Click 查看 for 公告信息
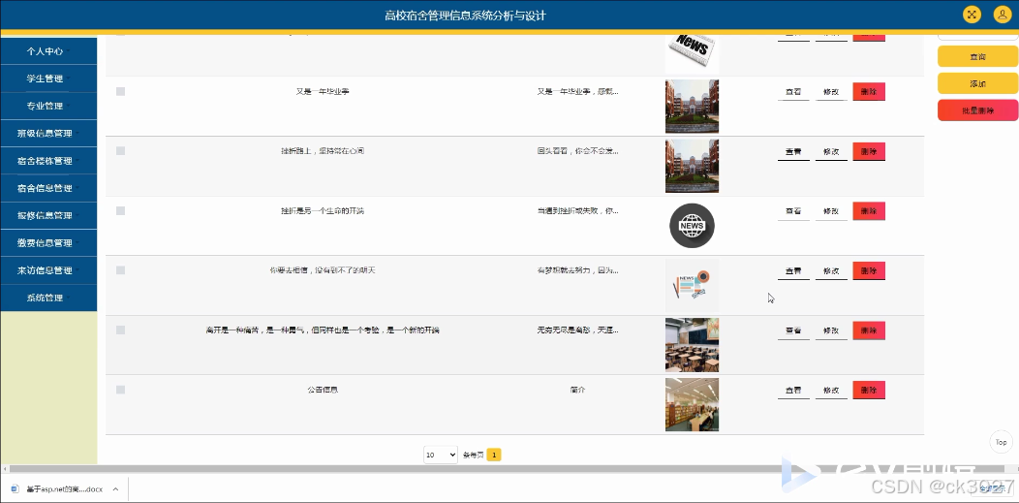Viewport: 1019px width, 503px height. click(793, 391)
